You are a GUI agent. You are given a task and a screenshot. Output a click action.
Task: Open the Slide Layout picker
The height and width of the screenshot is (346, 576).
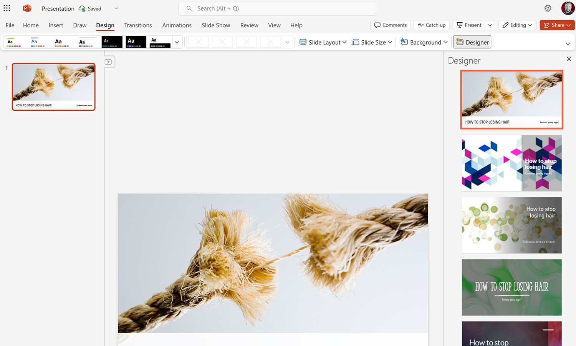point(323,42)
